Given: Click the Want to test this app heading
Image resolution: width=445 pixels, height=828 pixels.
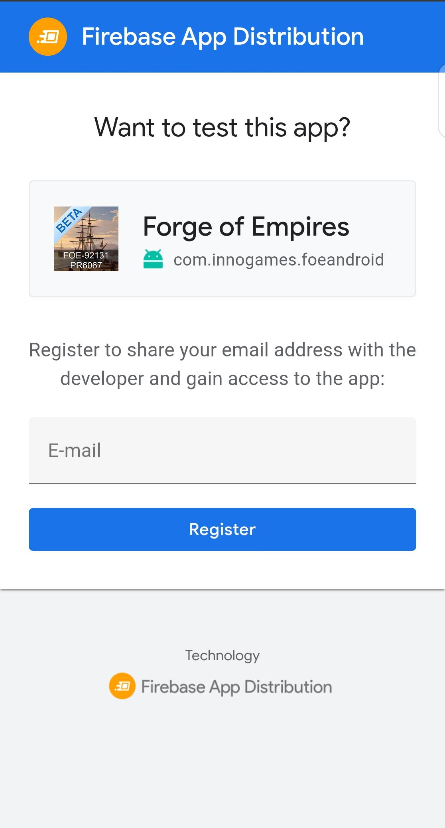Looking at the screenshot, I should 222,128.
